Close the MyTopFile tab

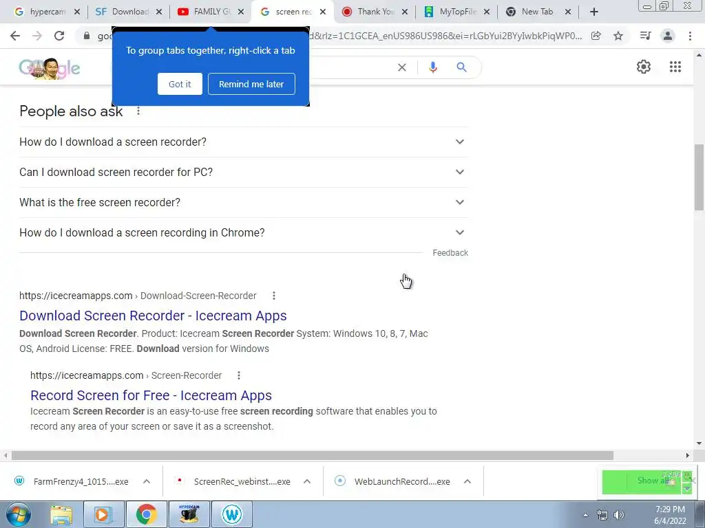click(x=487, y=12)
